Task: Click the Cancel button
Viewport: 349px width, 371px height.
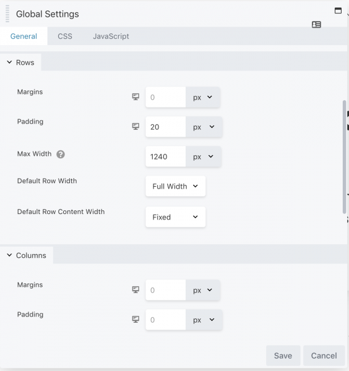Action: tap(324, 356)
